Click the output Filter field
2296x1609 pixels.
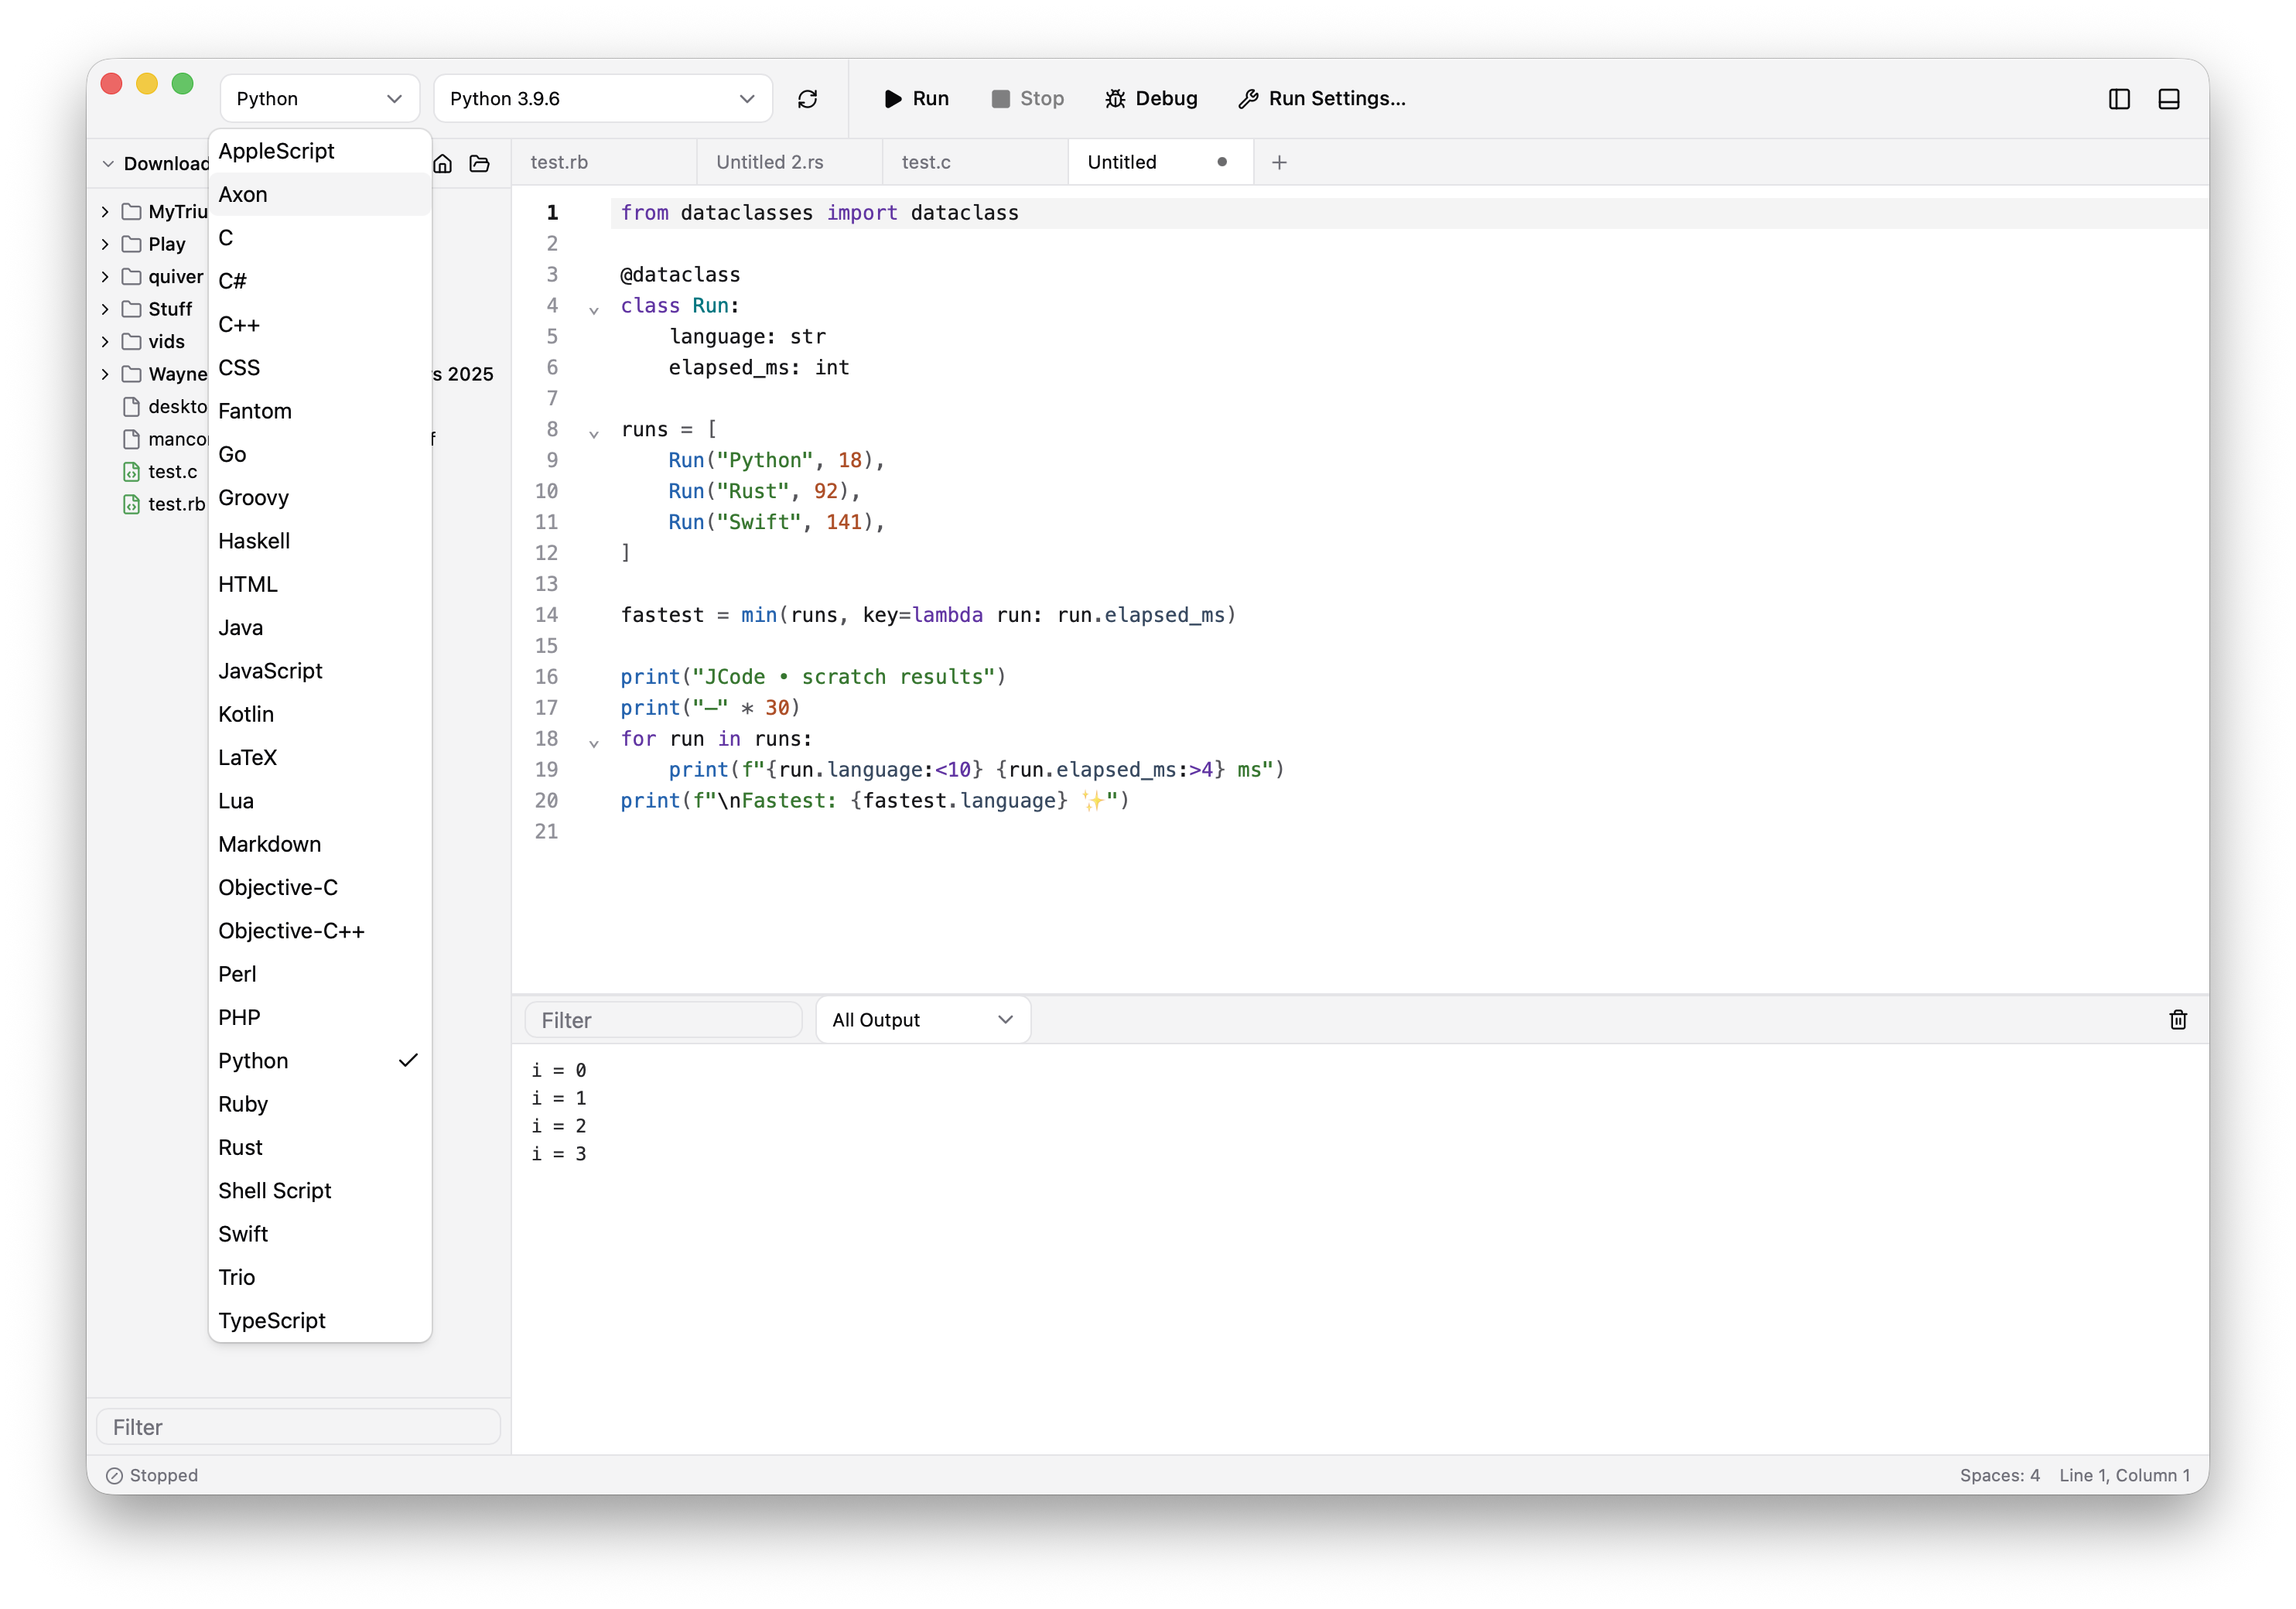point(663,1020)
